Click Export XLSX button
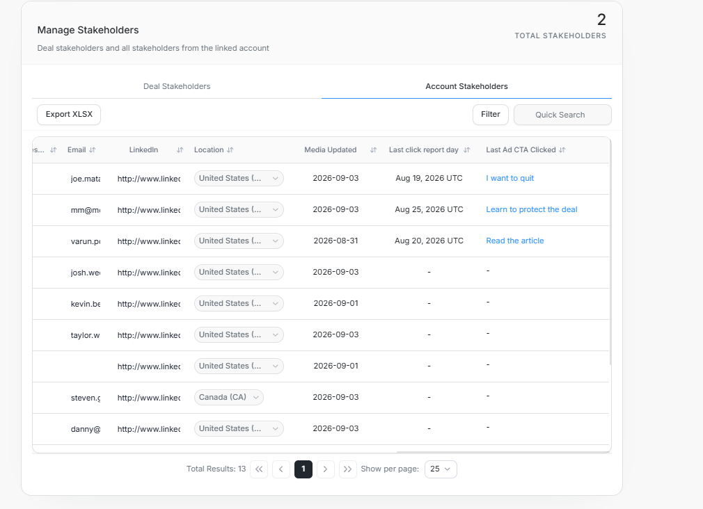The width and height of the screenshot is (703, 509). [x=69, y=115]
